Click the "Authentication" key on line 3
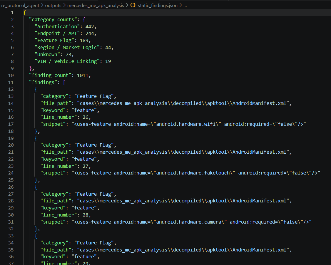331x265 pixels. (x=57, y=26)
